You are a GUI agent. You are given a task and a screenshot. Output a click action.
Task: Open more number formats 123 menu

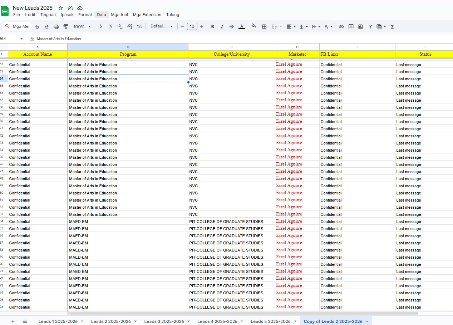[x=140, y=26]
